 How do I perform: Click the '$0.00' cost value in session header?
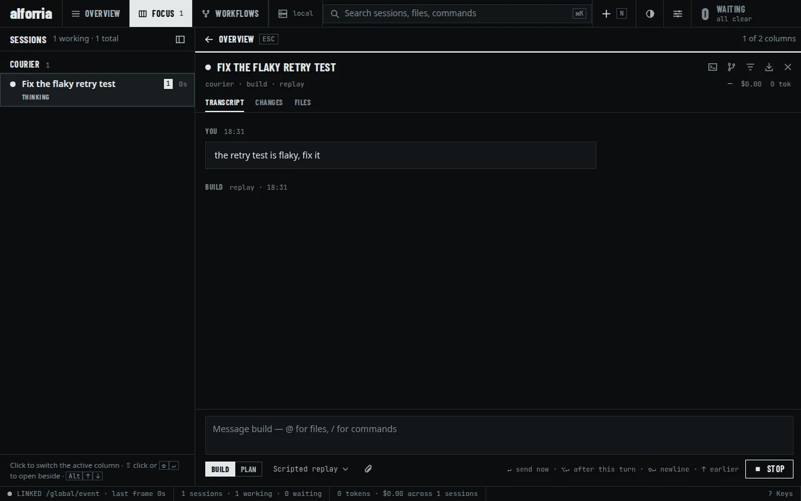[751, 84]
